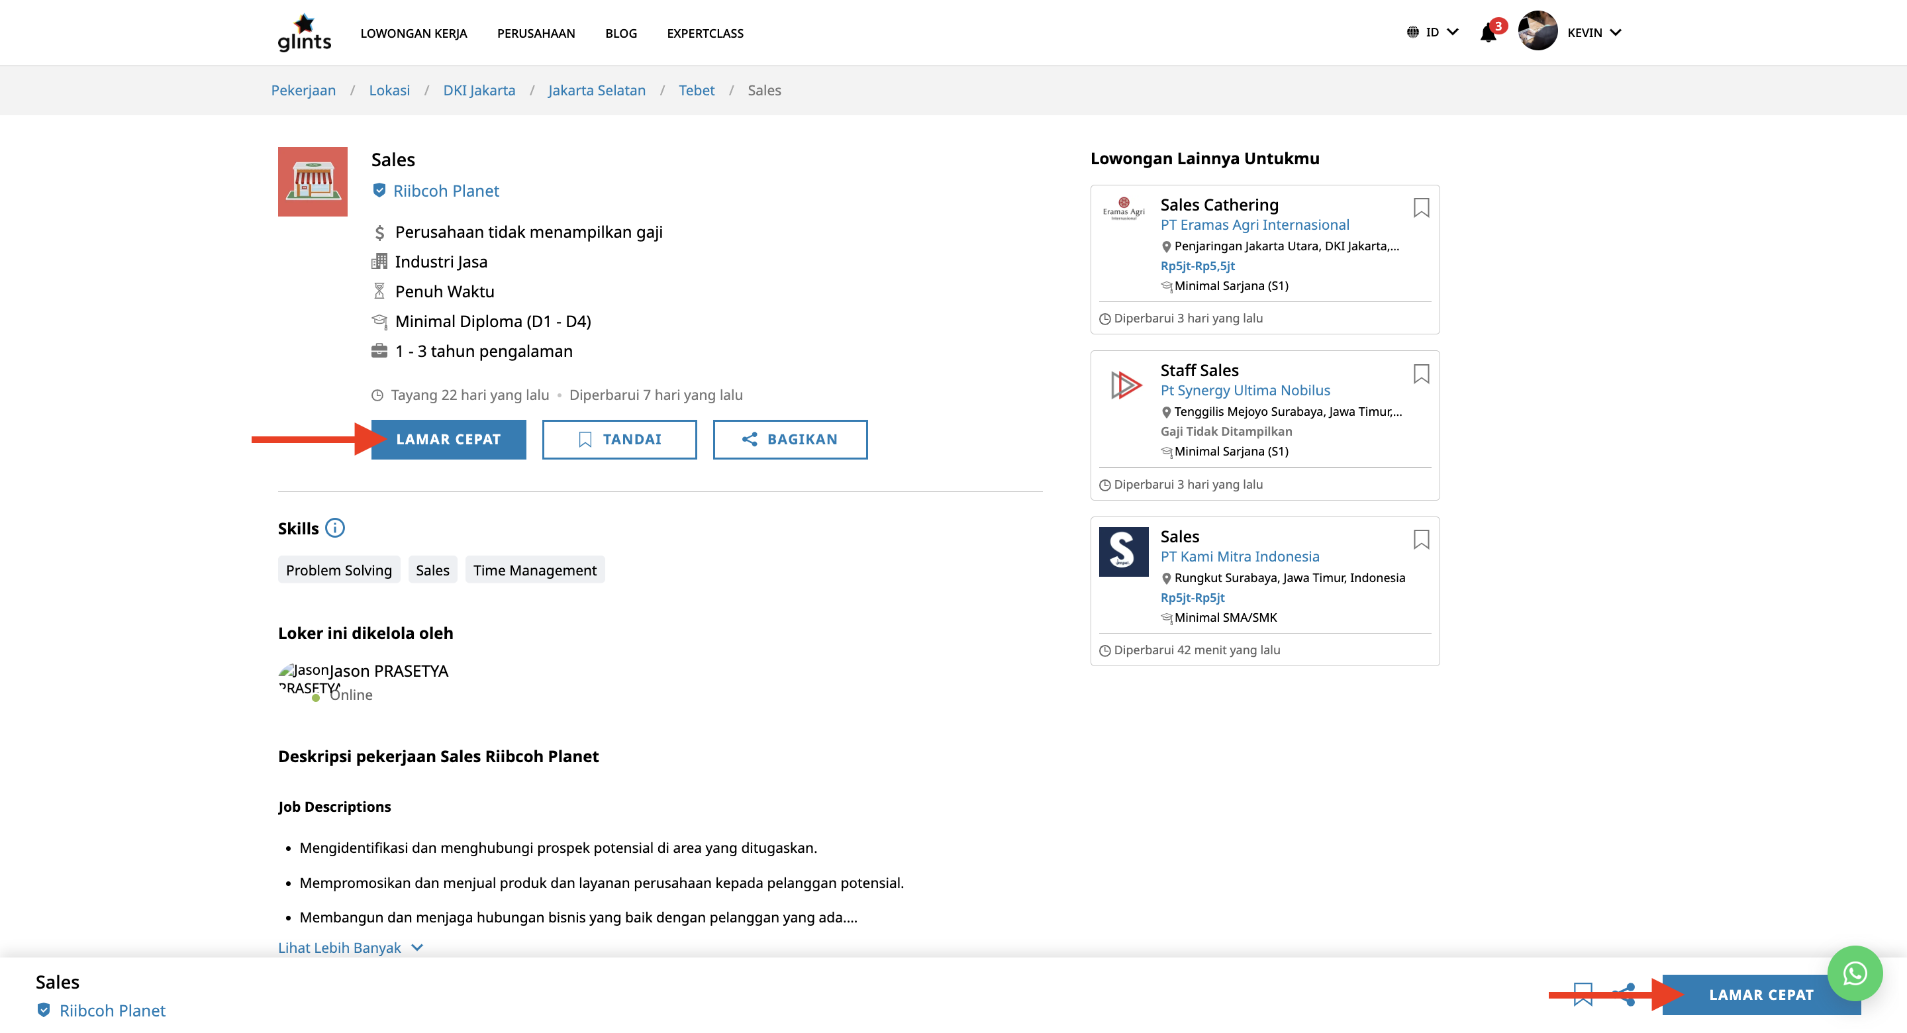The height and width of the screenshot is (1033, 1907).
Task: Expand Lihat Lebih Banyak description
Action: tap(350, 948)
